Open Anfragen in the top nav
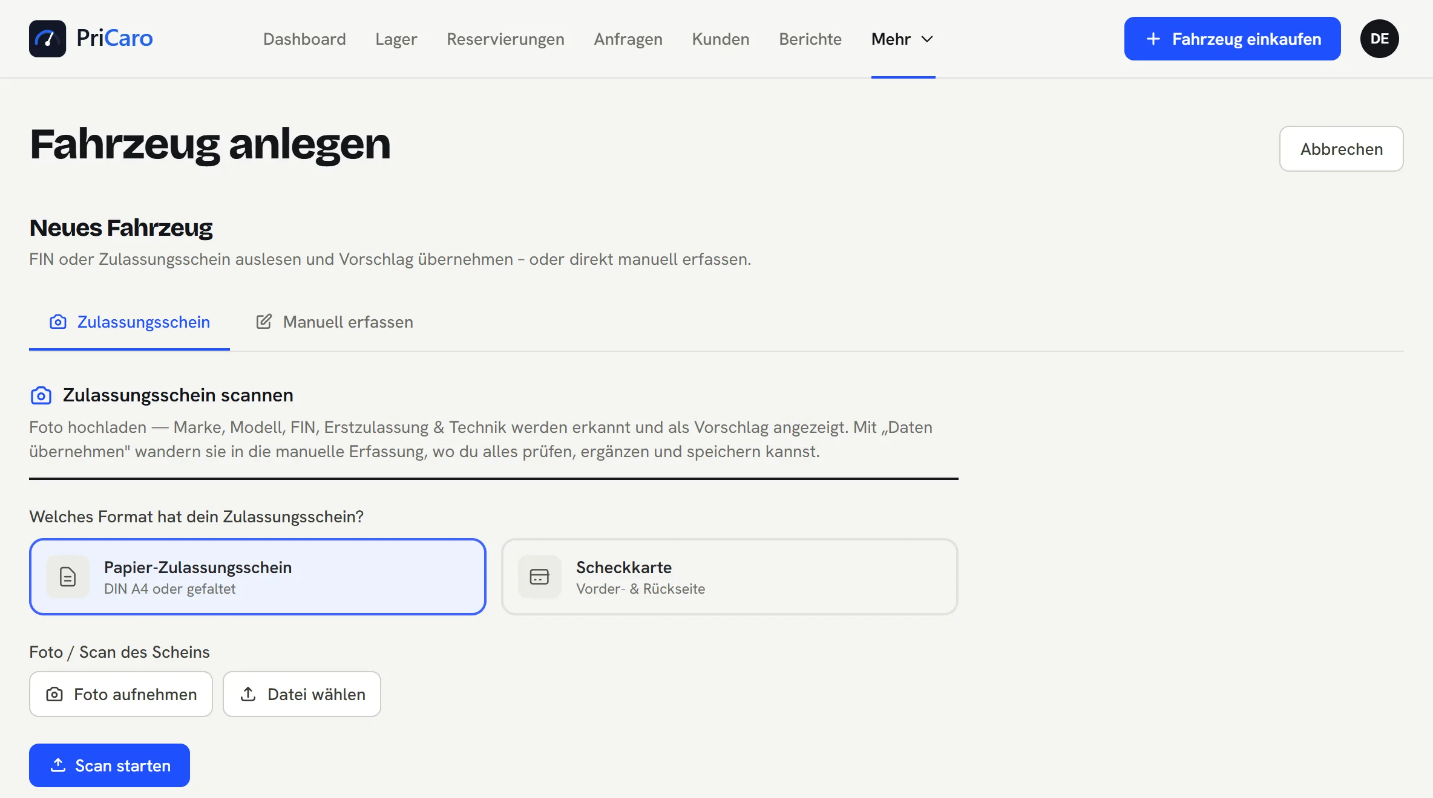Image resolution: width=1433 pixels, height=798 pixels. 628,39
